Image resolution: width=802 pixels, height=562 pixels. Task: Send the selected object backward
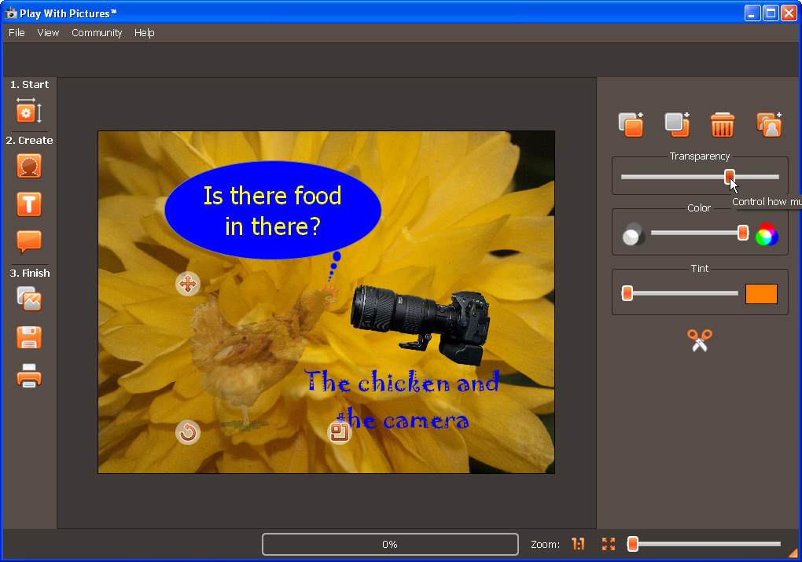[676, 125]
